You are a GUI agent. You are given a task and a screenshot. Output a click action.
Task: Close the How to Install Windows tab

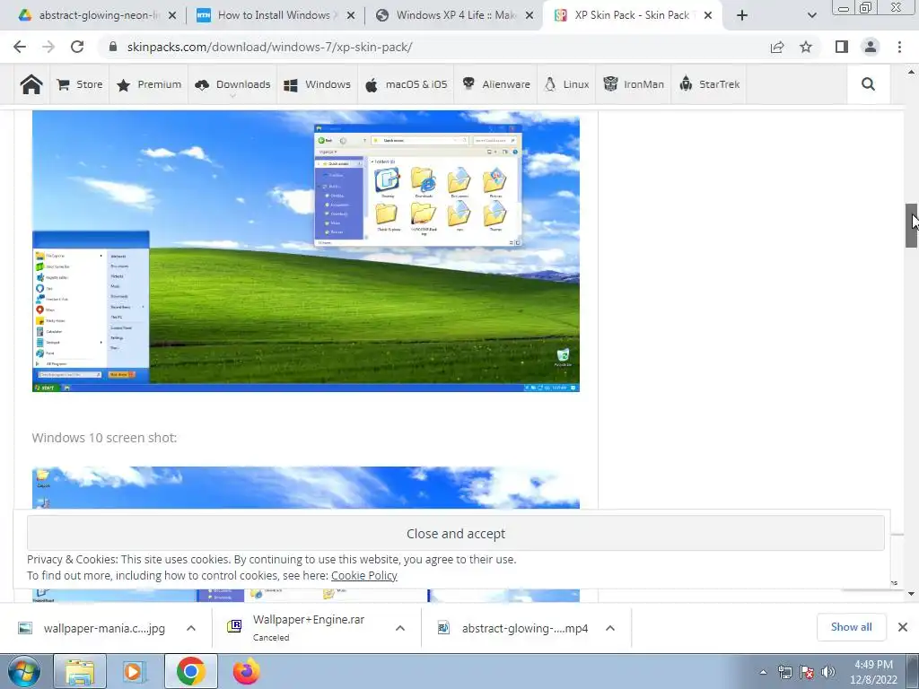click(351, 15)
